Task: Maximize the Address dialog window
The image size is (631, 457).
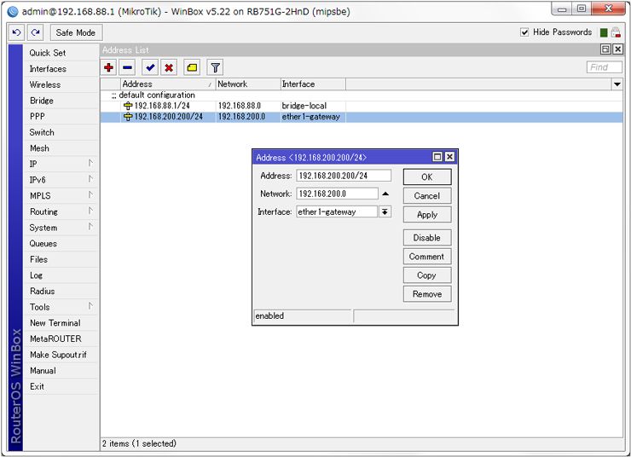Action: coord(437,157)
